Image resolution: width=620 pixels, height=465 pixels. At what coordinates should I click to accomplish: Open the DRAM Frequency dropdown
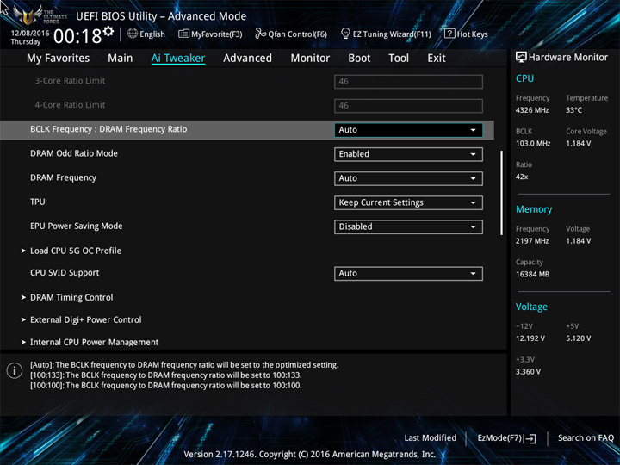coord(408,178)
